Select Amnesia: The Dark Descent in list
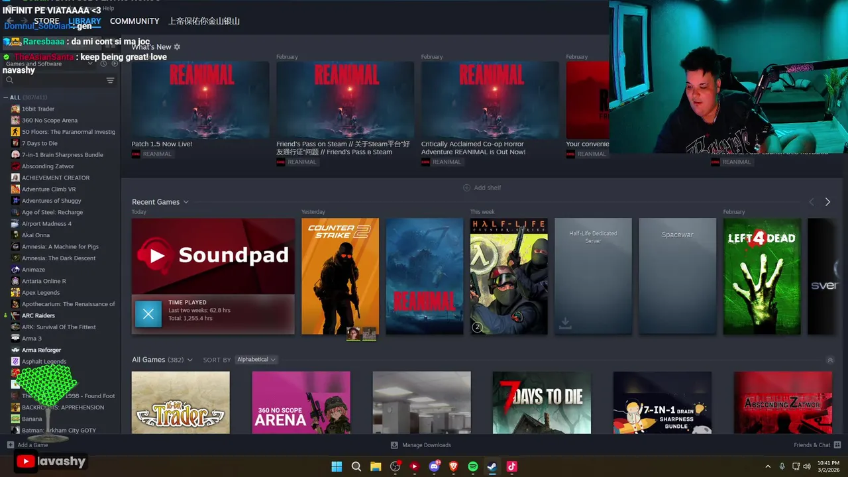Viewport: 848px width, 477px height. 59,258
